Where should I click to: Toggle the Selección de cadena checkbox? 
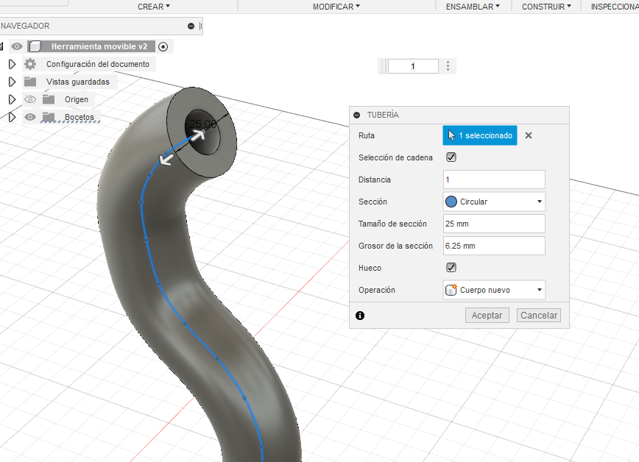click(451, 157)
